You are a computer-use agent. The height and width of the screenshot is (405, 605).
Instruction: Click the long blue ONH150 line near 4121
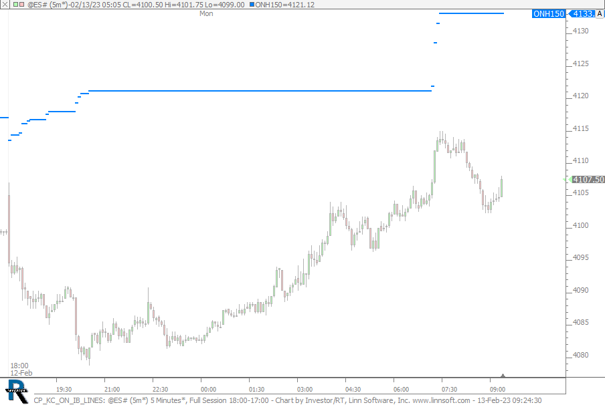[x=260, y=91]
